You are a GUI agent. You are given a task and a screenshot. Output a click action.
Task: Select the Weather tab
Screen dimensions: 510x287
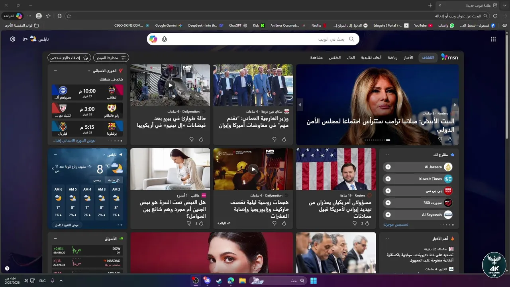pyautogui.click(x=335, y=58)
